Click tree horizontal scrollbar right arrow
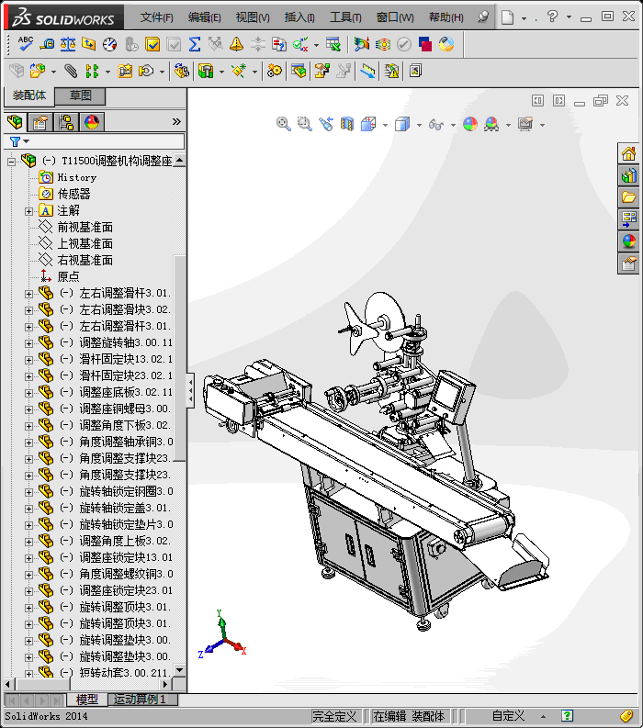The width and height of the screenshot is (643, 728). pos(165,684)
